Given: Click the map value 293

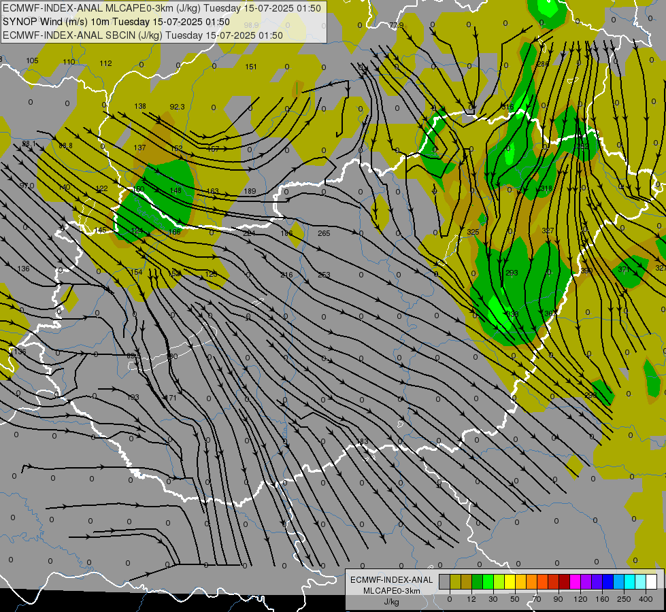Looking at the screenshot, I should pos(512,273).
